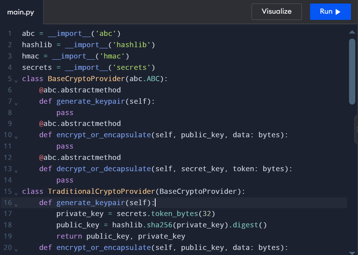The image size is (358, 255).
Task: Click the pass statement on line 14
Action: (x=65, y=181)
